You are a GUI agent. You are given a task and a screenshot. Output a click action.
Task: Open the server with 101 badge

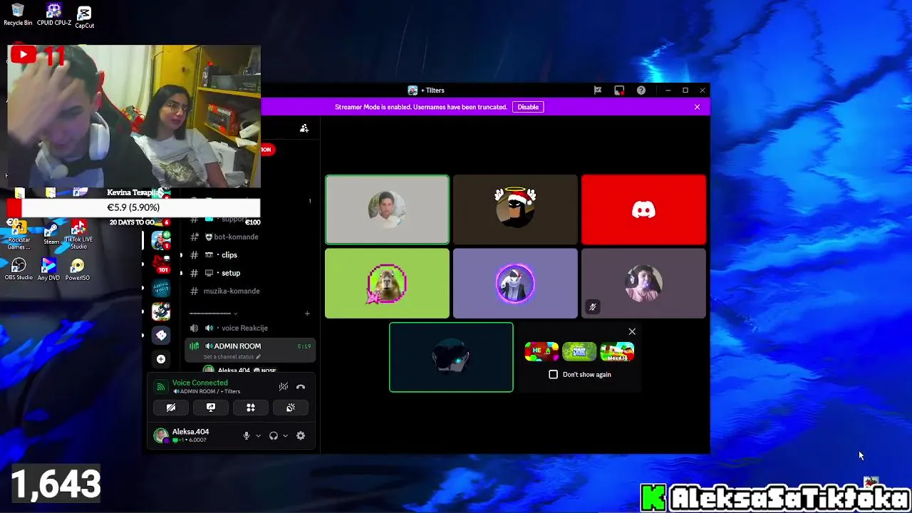coord(161,264)
